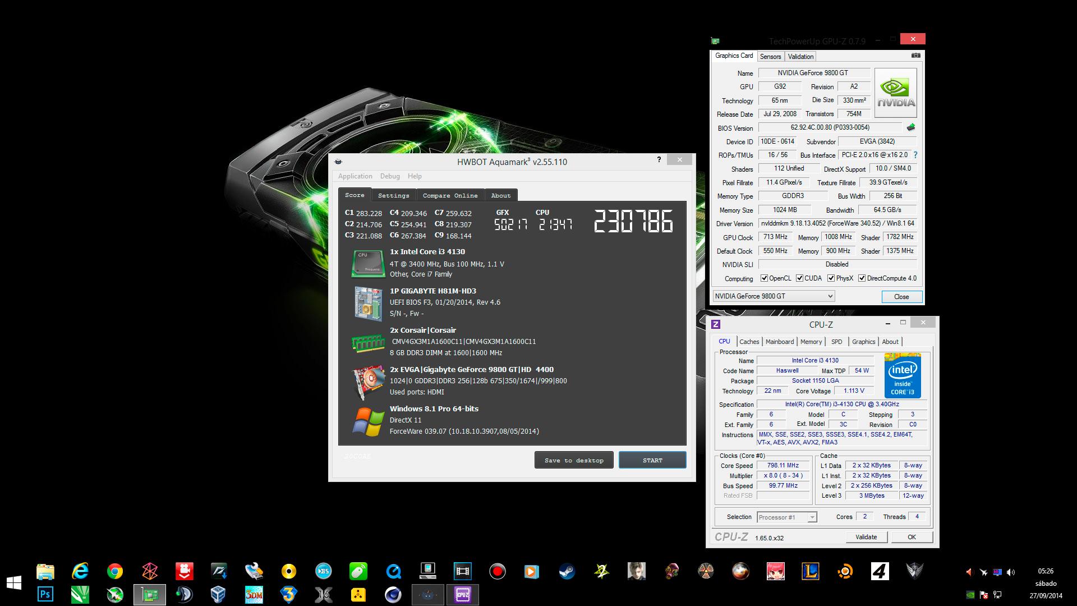This screenshot has width=1077, height=606.
Task: Launch Cinema 4D sphere icon in taskbar
Action: coord(393,594)
